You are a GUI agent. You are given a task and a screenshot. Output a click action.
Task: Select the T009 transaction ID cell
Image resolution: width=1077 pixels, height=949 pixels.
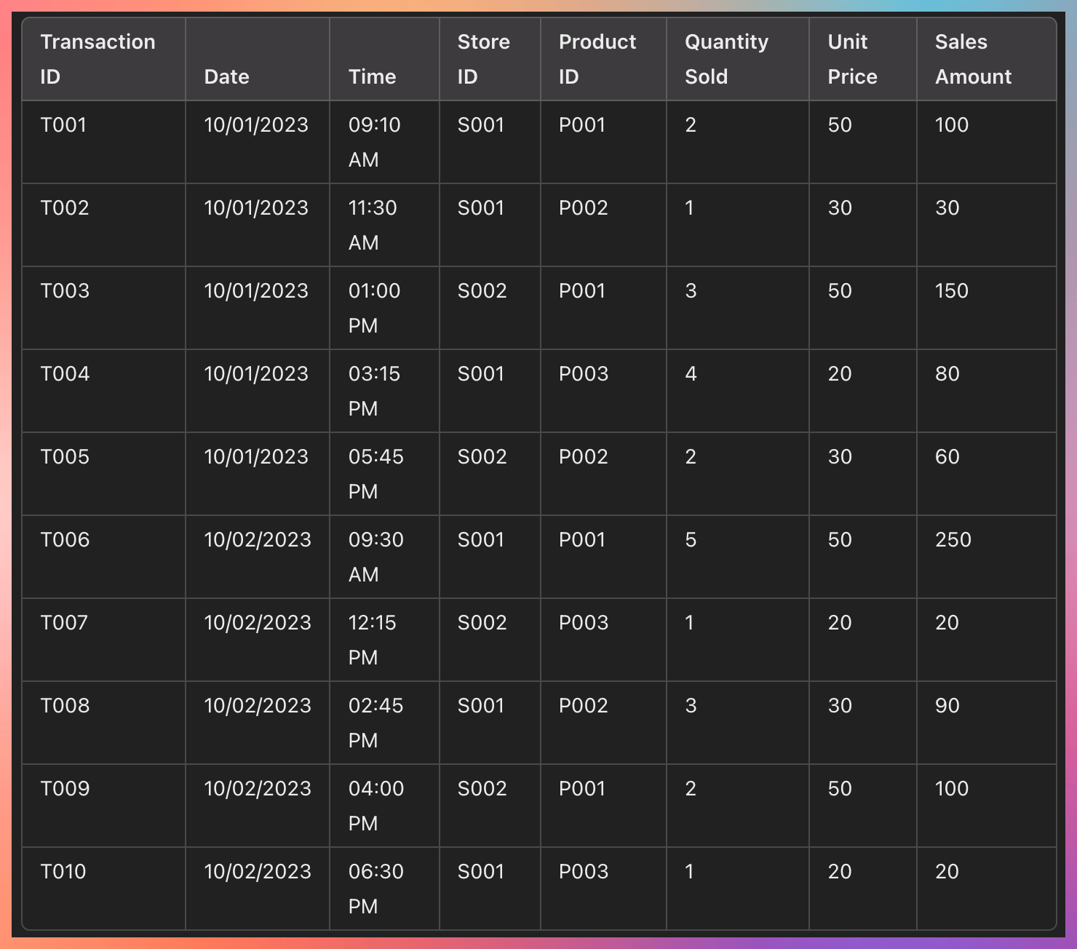(x=65, y=789)
